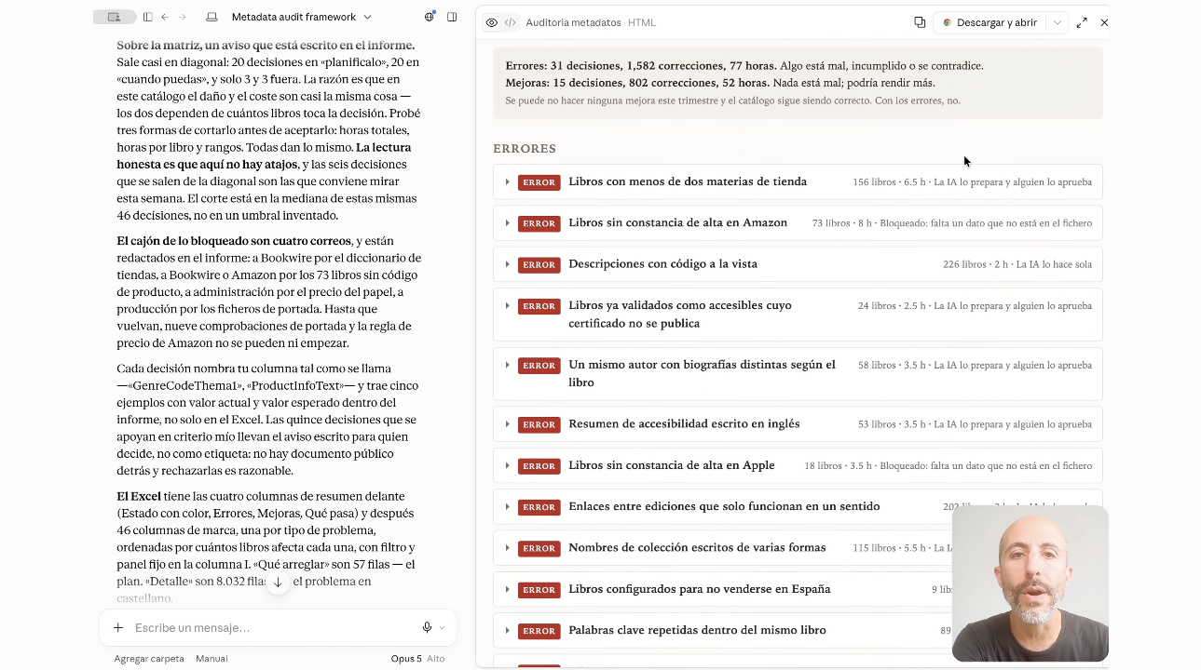Click text '115 libros · 5.5 h'

889,548
